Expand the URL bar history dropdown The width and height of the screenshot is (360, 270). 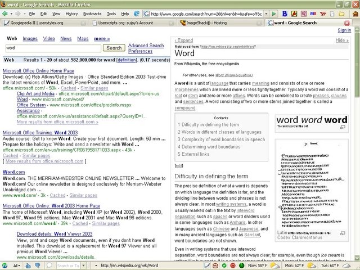[266, 13]
